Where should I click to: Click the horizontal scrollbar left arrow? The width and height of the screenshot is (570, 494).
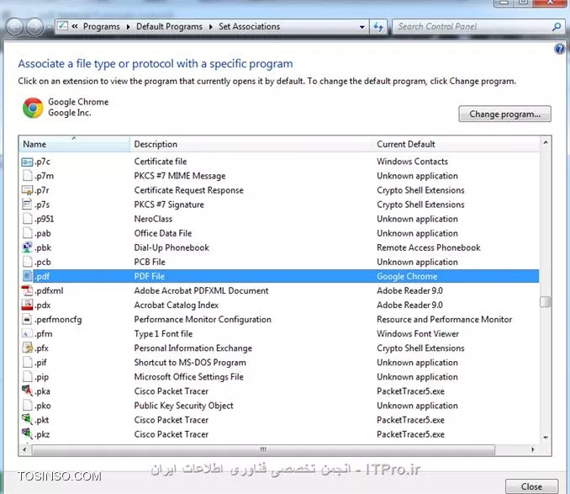[24, 449]
